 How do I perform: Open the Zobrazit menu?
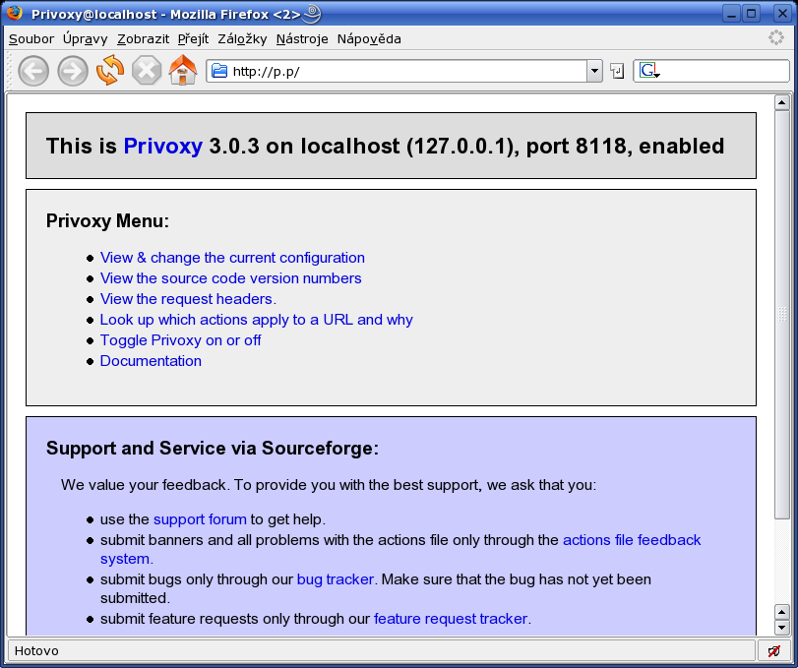[143, 39]
